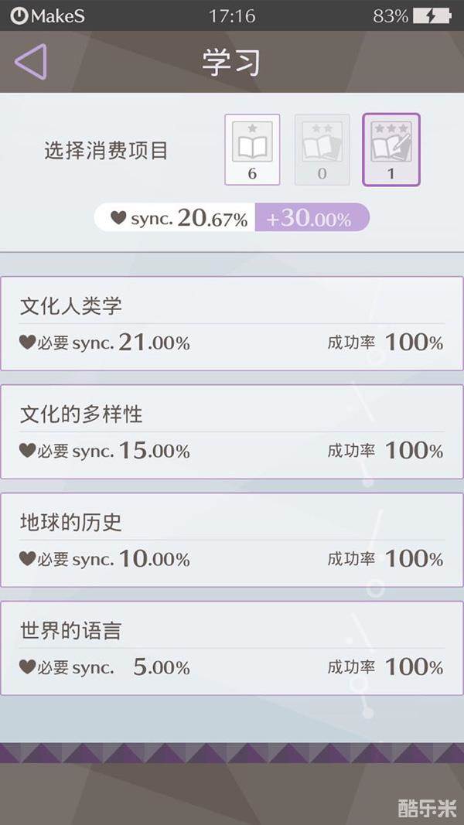Image resolution: width=464 pixels, height=825 pixels.
Task: Tap the 学习 page title
Action: click(230, 63)
